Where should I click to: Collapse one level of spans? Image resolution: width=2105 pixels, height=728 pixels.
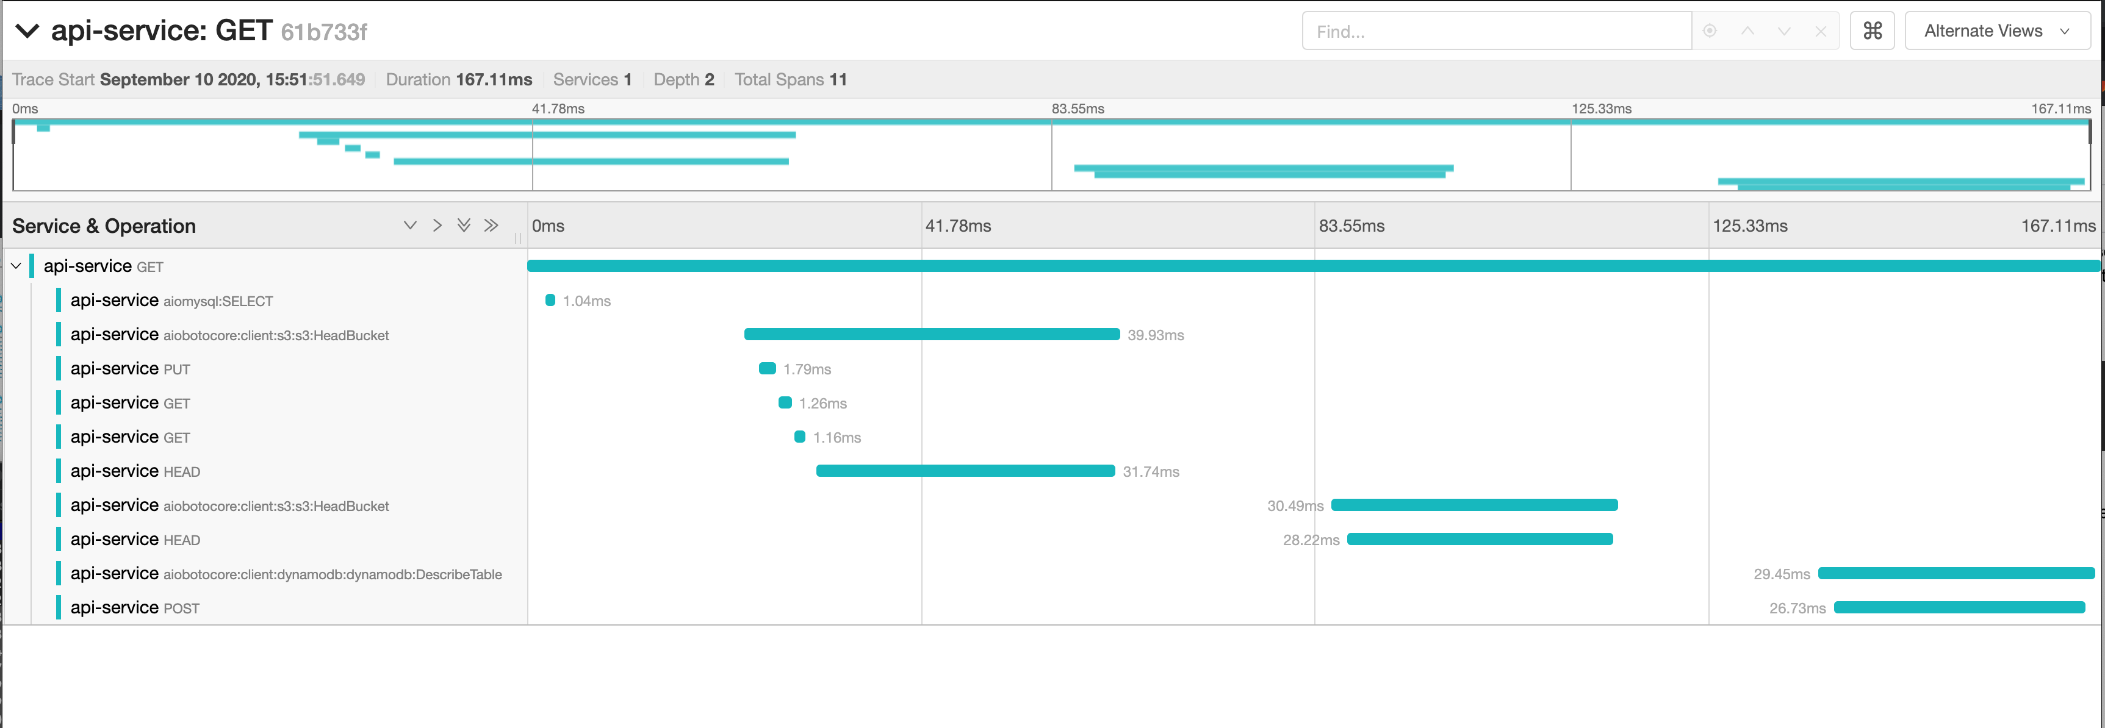pyautogui.click(x=410, y=225)
